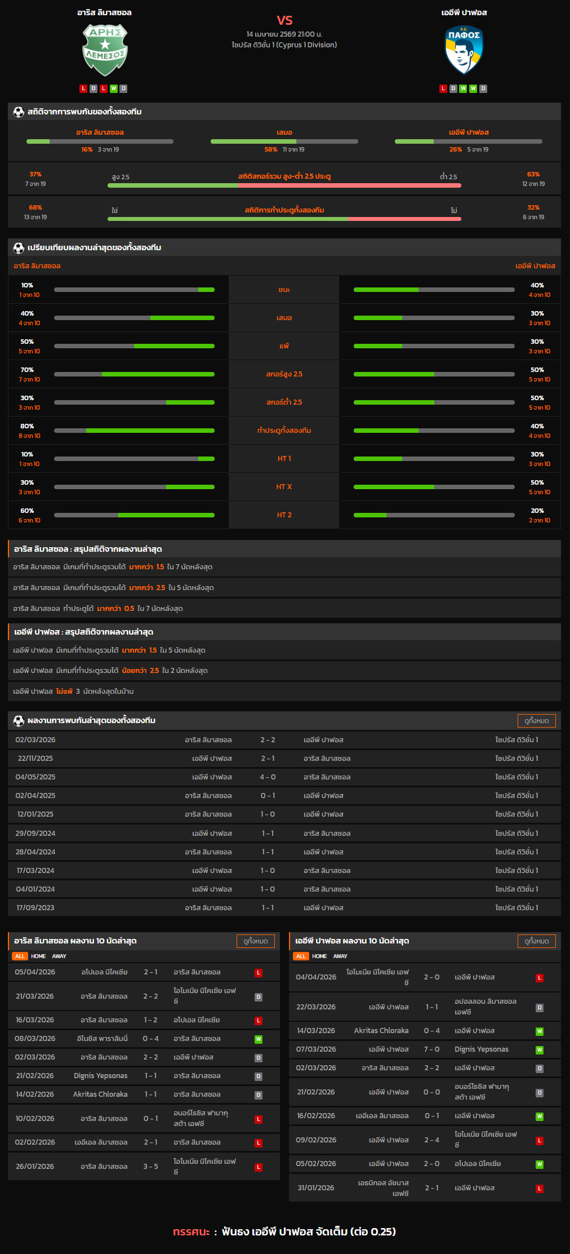
Task: Select HOME filter in Pafos last 10 matches
Action: click(319, 956)
